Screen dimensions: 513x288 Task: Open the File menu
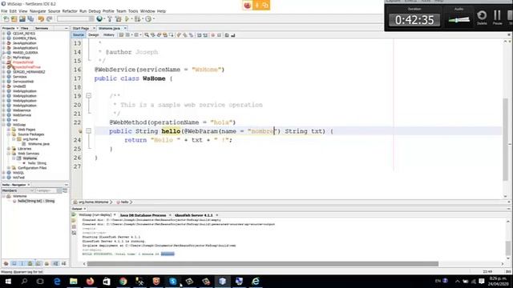(x=4, y=11)
